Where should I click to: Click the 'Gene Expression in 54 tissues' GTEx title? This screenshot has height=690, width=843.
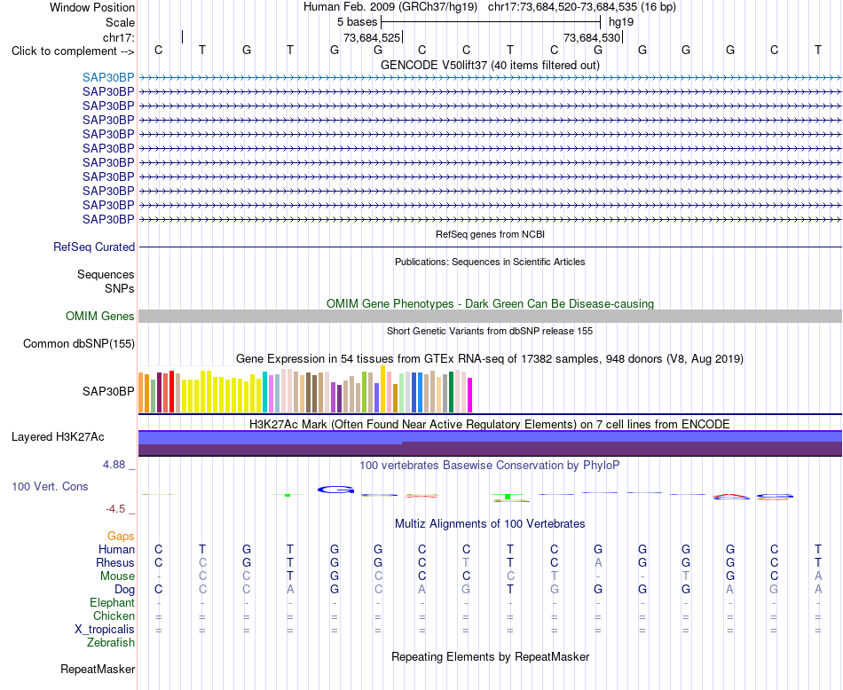click(490, 358)
